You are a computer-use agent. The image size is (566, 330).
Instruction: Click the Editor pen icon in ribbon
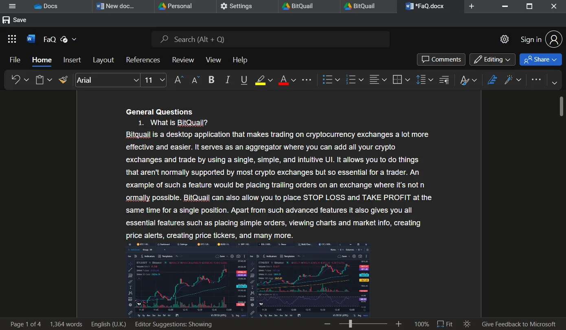492,80
